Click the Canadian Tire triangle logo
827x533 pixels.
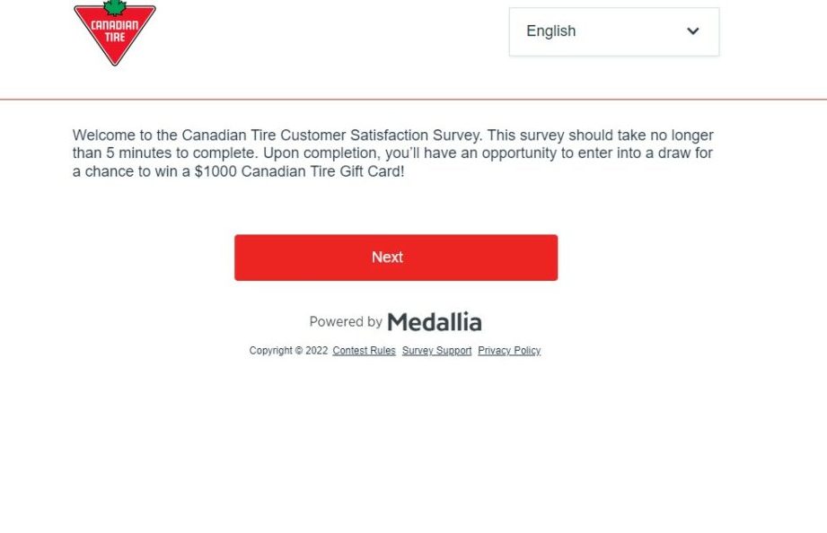click(x=114, y=34)
